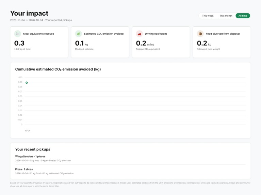Click the Tailpipe CO₂ equivalent caption
Viewport: 261px width, 195px height.
(148, 49)
